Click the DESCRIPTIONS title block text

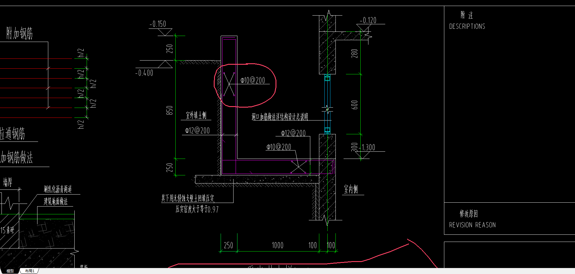467,26
